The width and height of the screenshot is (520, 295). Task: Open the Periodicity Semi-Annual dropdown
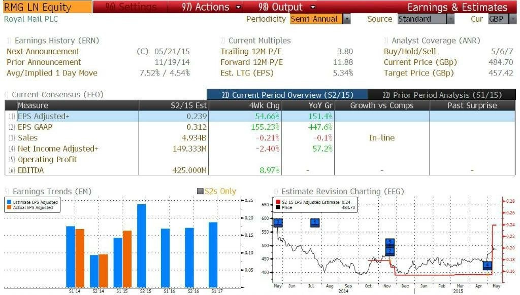tap(315, 19)
